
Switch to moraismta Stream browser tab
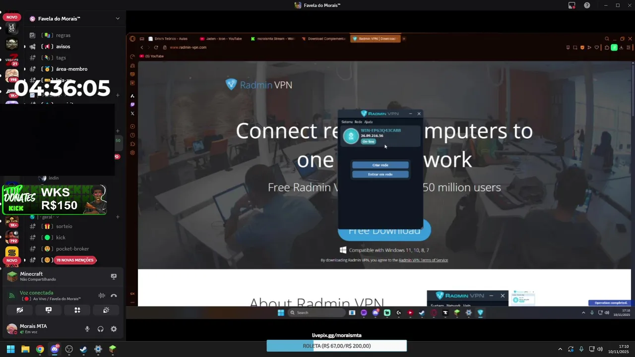pos(273,39)
